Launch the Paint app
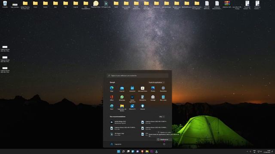This screenshot has height=154, width=275. [112, 107]
